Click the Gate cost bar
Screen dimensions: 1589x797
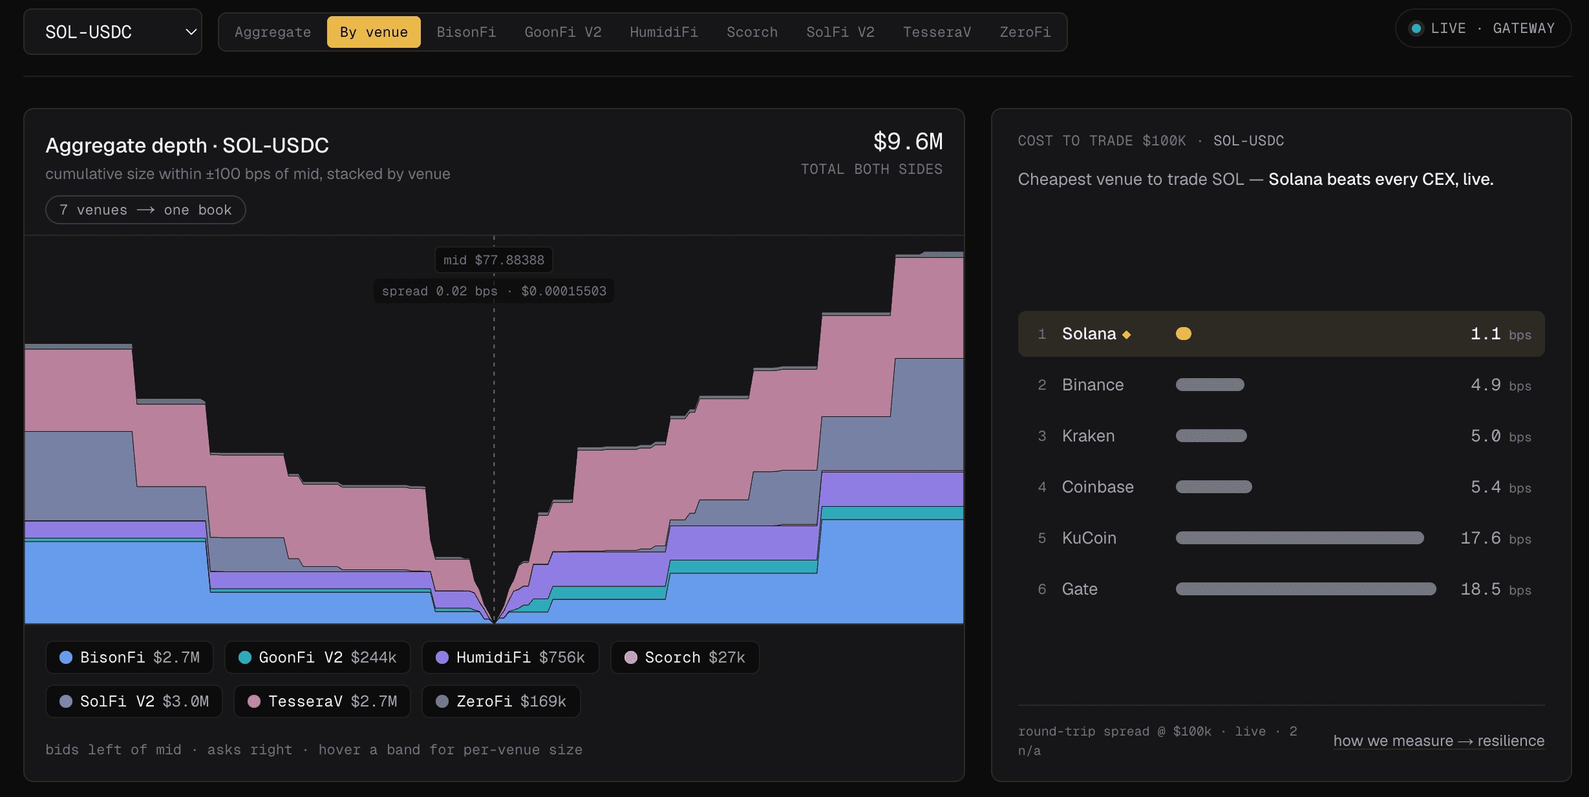1306,589
